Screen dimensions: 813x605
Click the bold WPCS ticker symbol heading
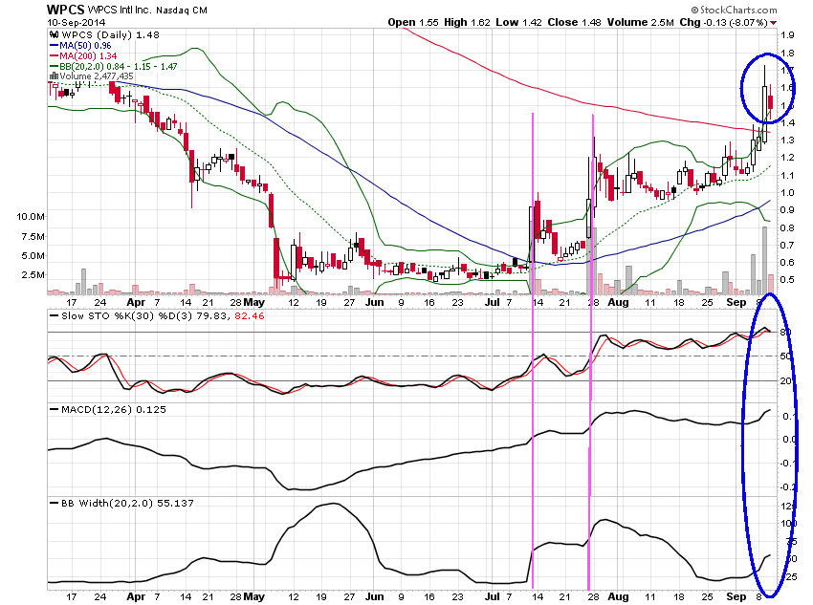coord(66,10)
